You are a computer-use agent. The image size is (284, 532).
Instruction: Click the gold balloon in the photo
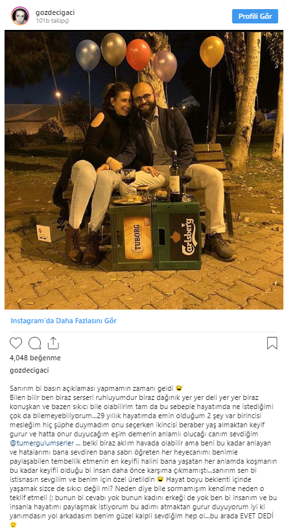[212, 51]
